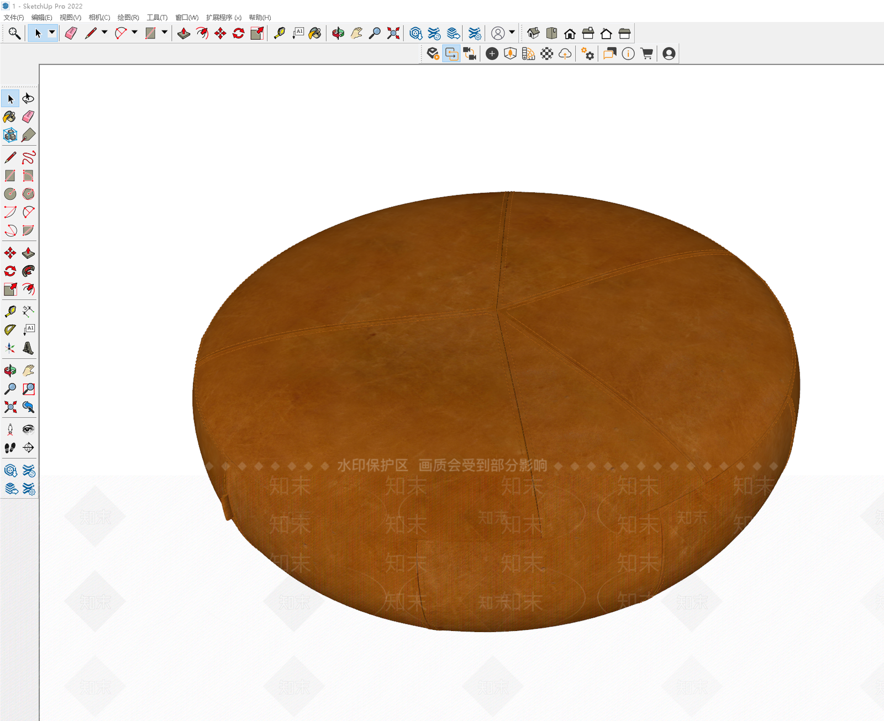Choose the Tag tool
The height and width of the screenshot is (721, 884).
[28, 135]
